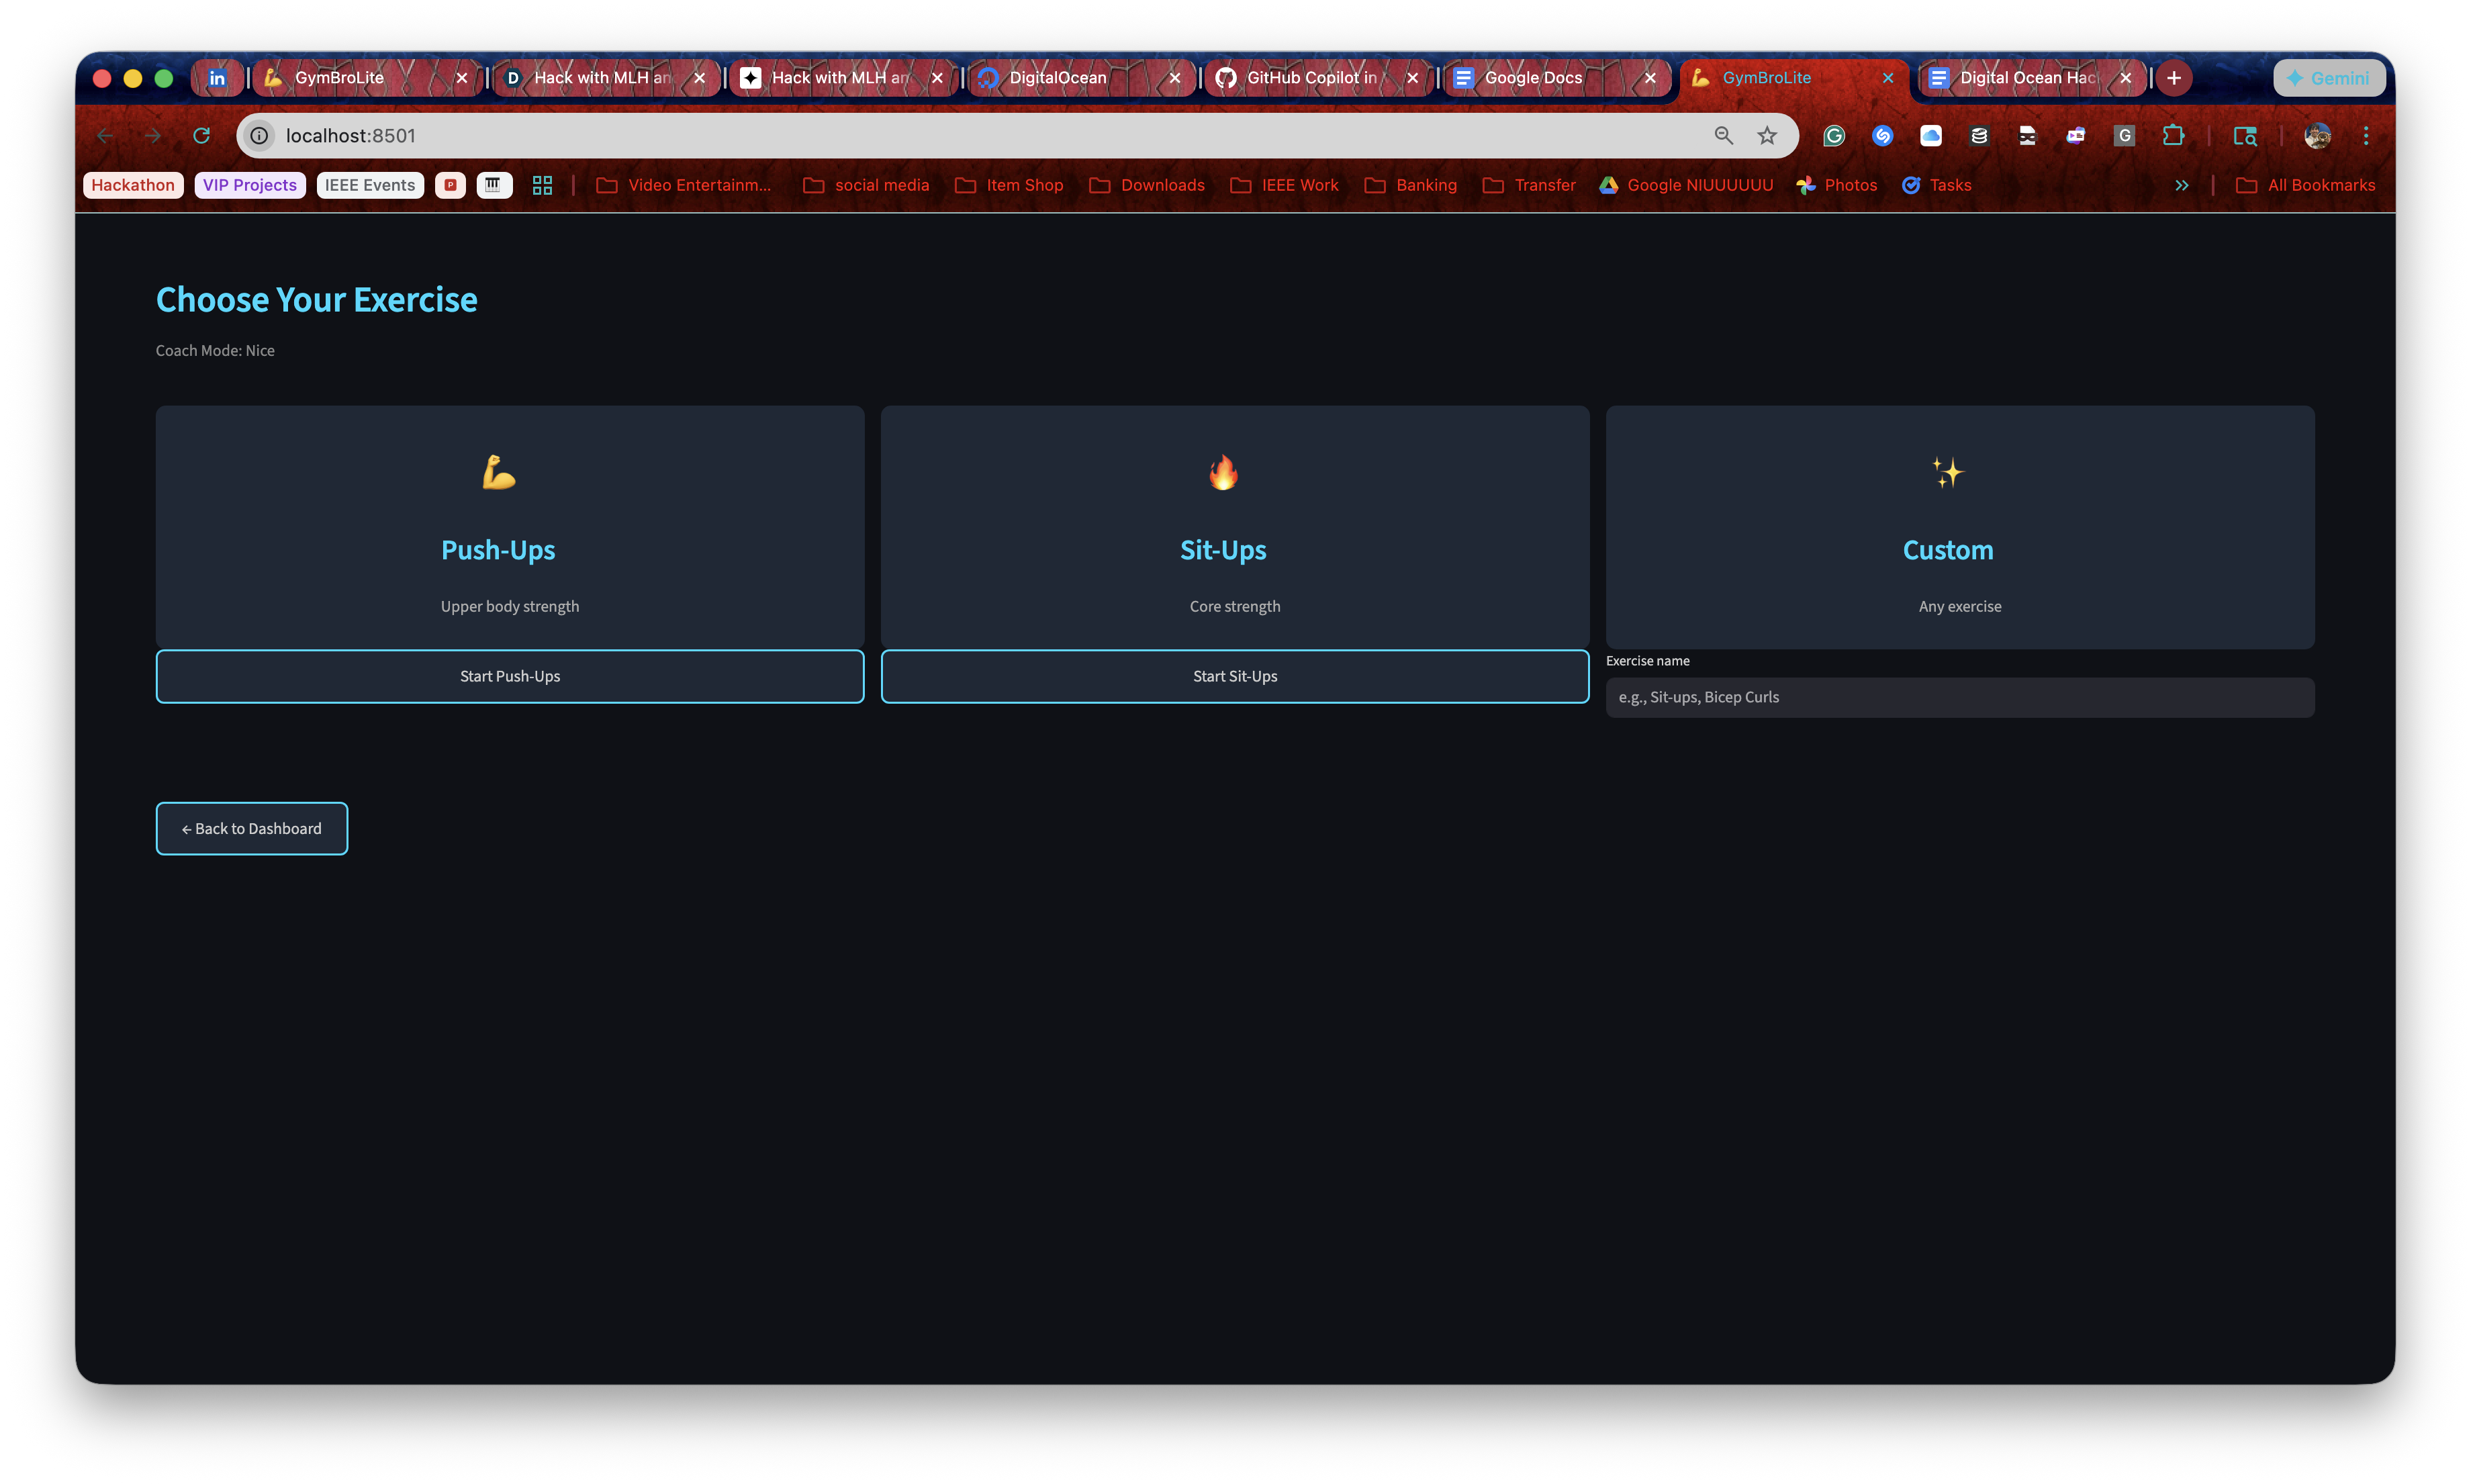Switch to the Google Docs tab
Screen dimensions: 2471x1484
point(1532,78)
